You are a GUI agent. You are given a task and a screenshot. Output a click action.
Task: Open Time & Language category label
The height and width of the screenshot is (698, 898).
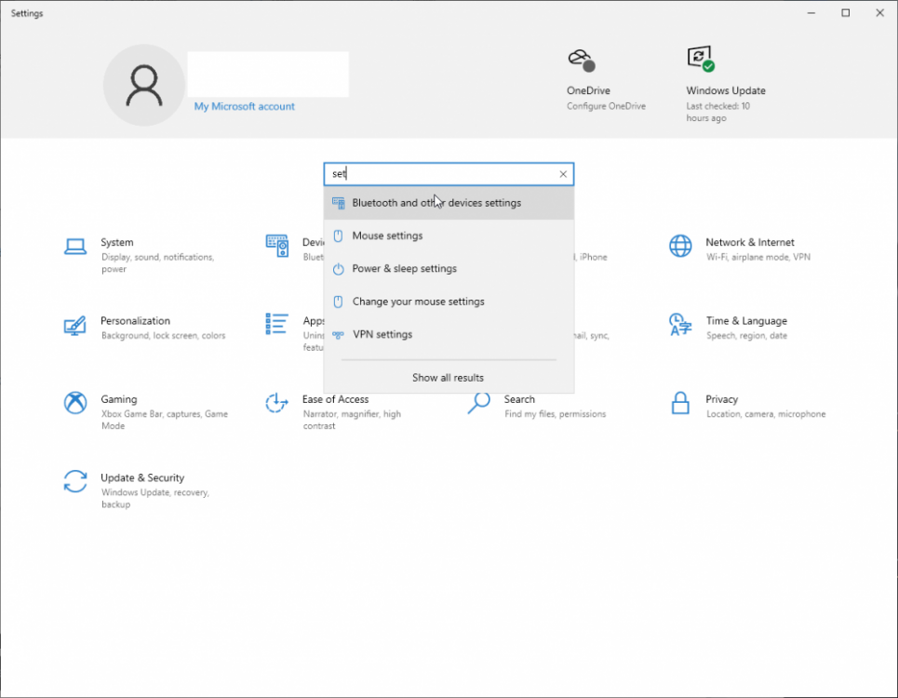[746, 321]
